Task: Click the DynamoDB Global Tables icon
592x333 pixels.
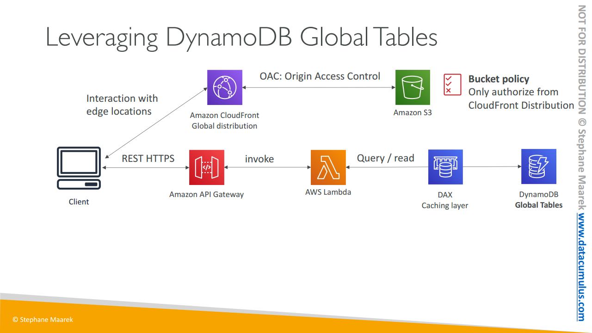Action: [539, 166]
